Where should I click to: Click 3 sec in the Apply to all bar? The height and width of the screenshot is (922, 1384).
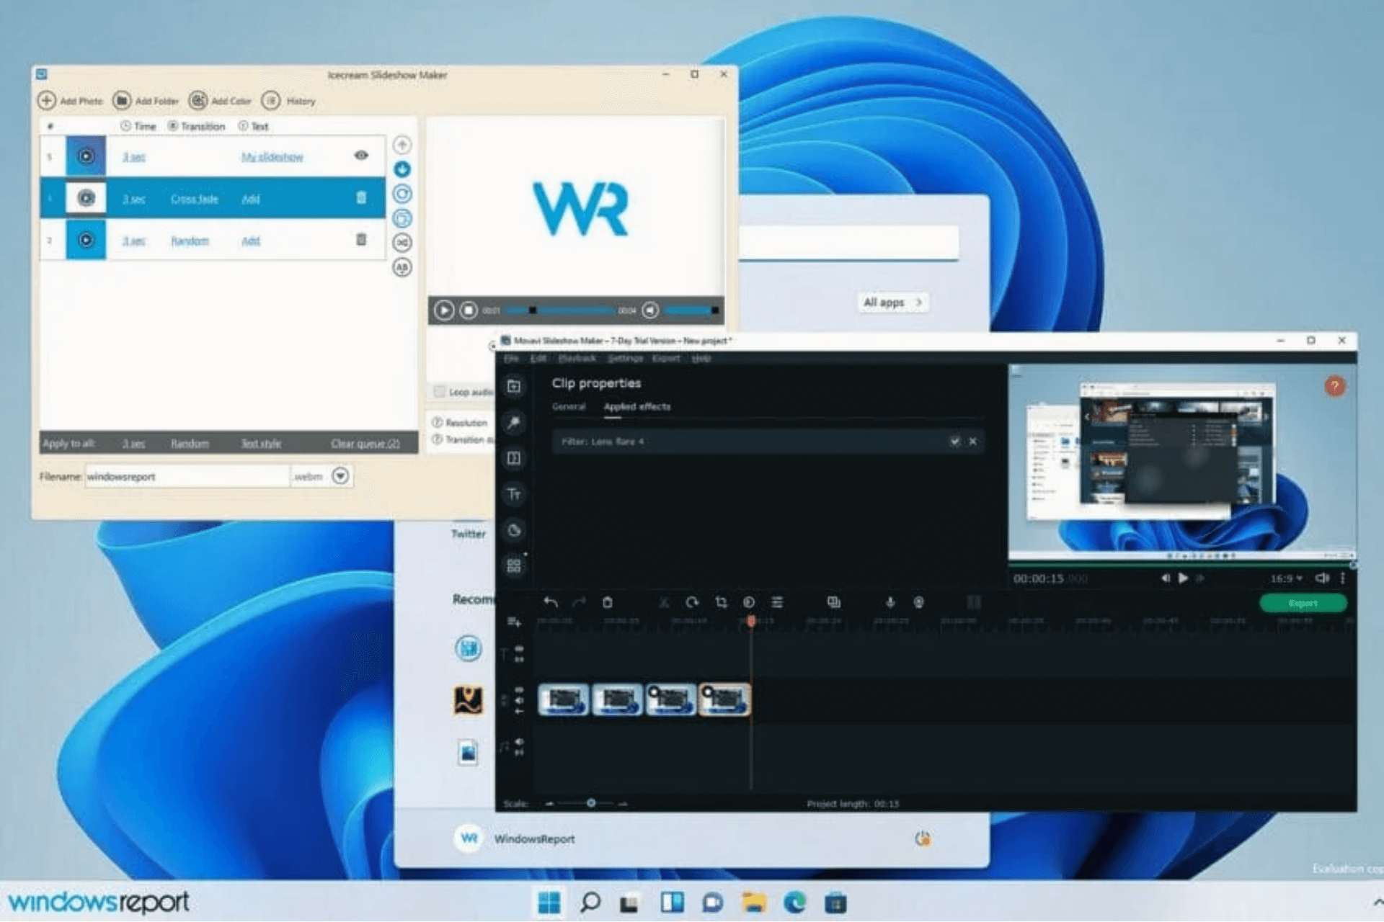133,443
